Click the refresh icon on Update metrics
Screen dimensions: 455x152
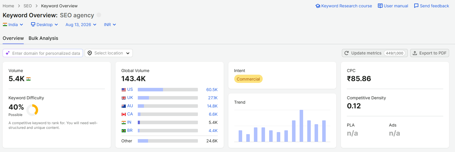347,53
